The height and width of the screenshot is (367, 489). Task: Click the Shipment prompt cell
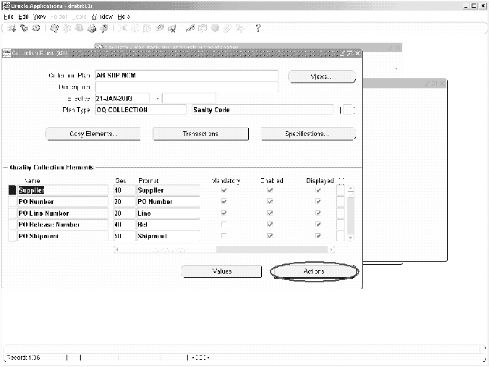pos(169,236)
